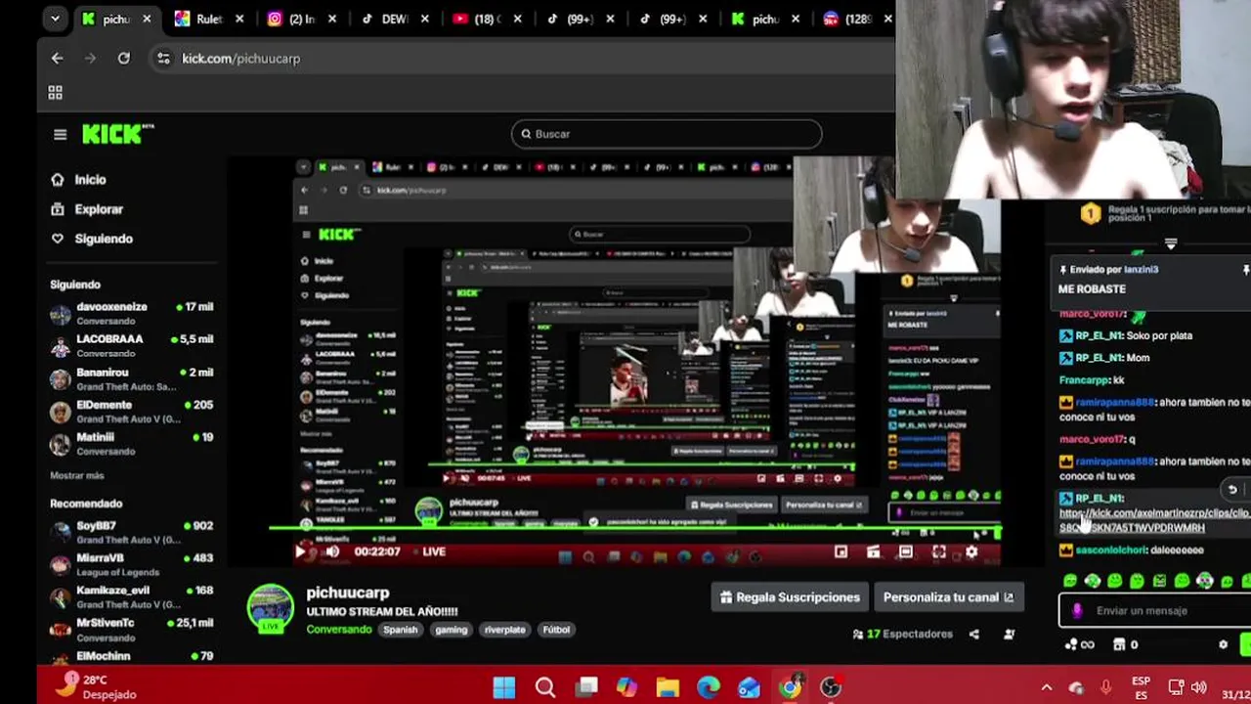Open volume control in system tray
The image size is (1251, 704).
1199,687
